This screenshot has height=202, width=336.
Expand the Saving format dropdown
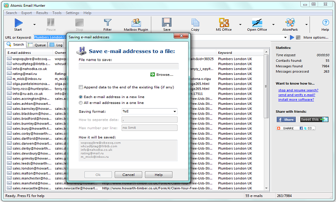point(174,112)
